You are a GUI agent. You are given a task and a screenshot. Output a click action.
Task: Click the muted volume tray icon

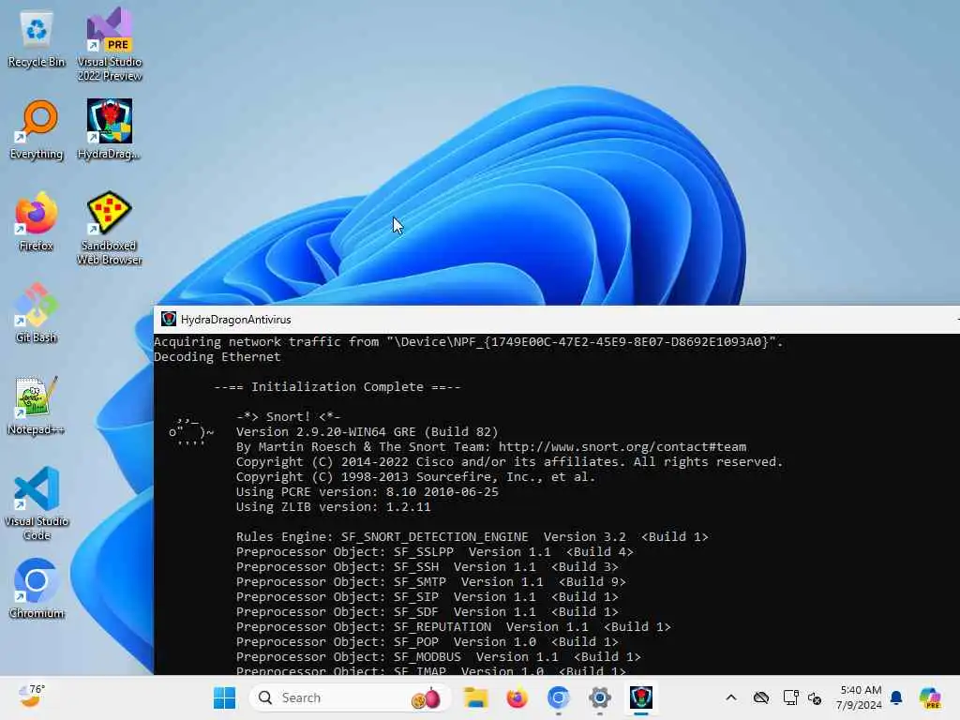point(815,697)
